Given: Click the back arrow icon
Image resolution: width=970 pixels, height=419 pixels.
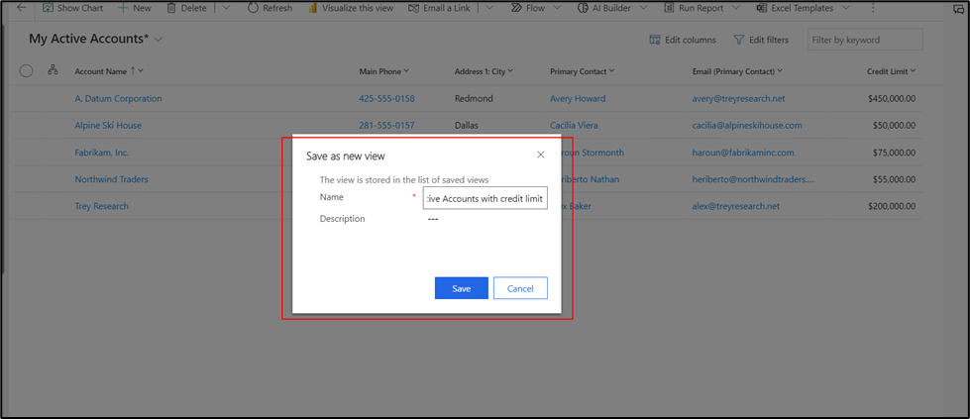Looking at the screenshot, I should point(22,8).
